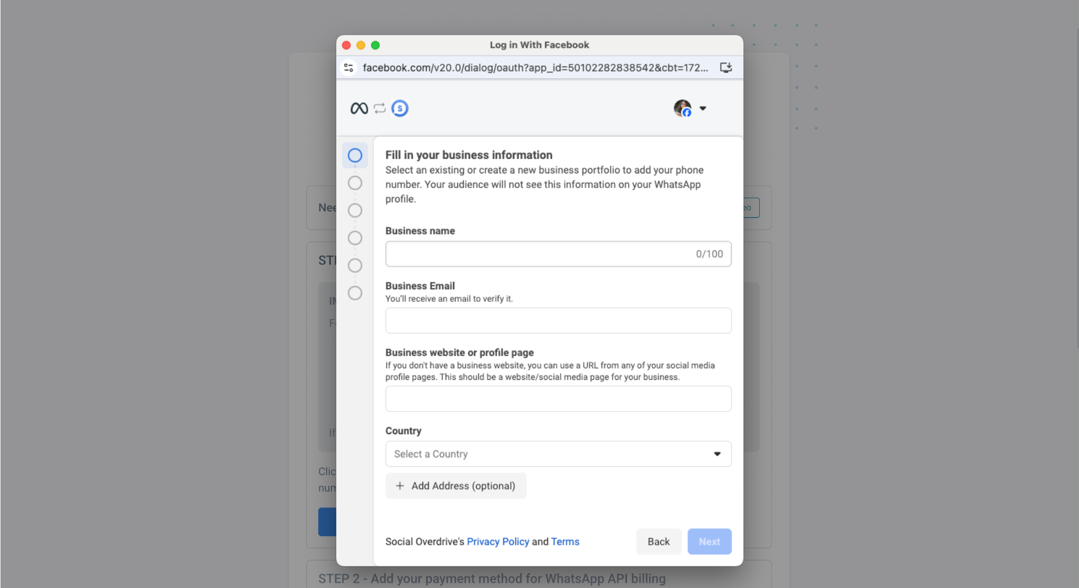1079x588 pixels.
Task: Minimize the Log in With Facebook window
Action: (361, 45)
